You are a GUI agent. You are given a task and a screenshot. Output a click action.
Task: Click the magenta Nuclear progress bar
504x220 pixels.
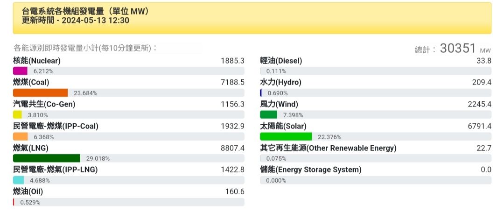click(x=20, y=71)
